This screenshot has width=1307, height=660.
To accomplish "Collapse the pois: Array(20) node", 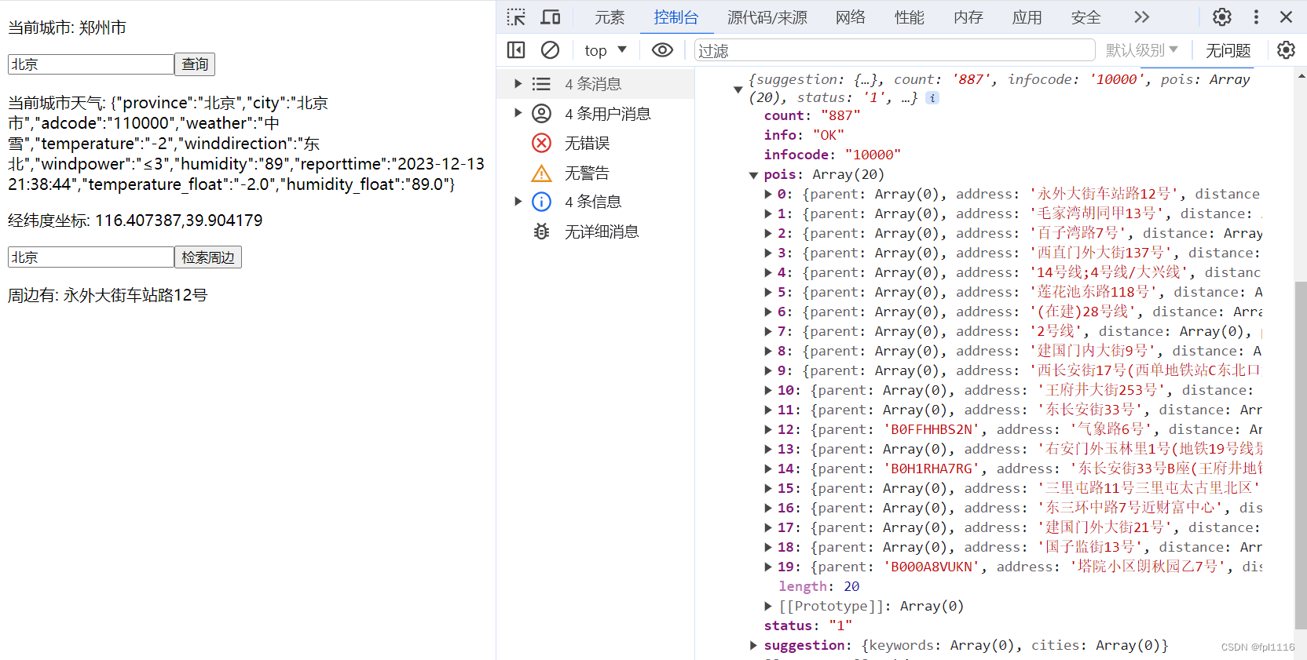I will [x=753, y=175].
